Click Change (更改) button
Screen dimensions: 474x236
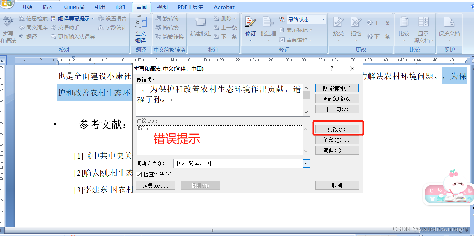[x=337, y=129]
